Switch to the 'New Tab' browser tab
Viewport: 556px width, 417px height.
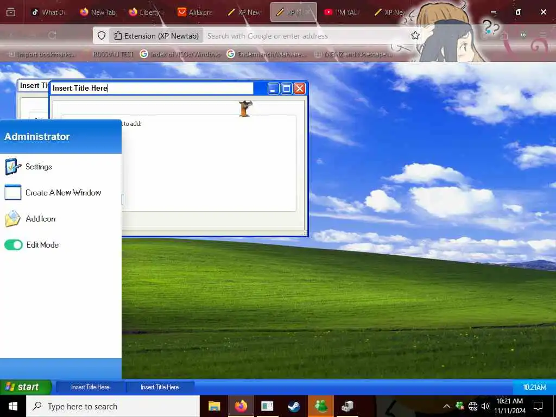[98, 12]
